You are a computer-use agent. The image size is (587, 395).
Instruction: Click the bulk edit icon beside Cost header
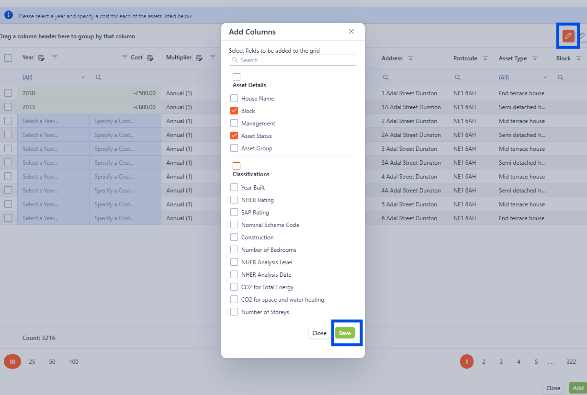(x=150, y=58)
